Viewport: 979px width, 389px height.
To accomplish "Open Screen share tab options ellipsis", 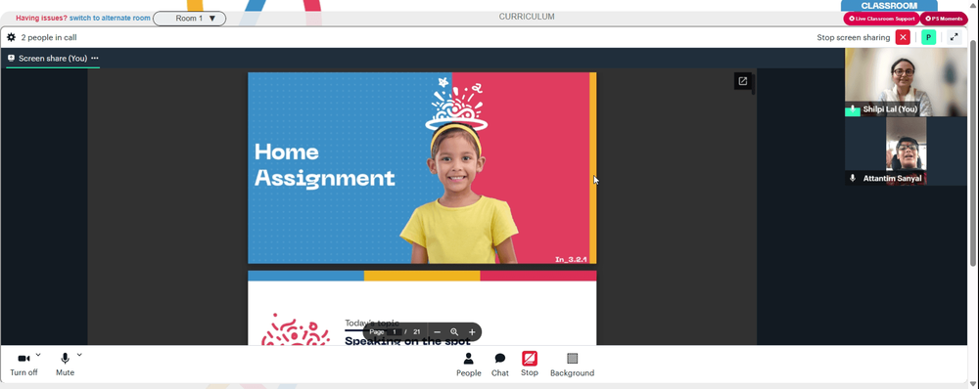I will [x=94, y=58].
